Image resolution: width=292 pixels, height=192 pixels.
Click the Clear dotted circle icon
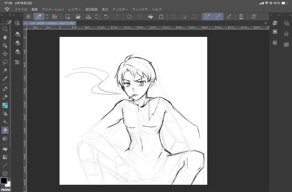click(x=129, y=16)
